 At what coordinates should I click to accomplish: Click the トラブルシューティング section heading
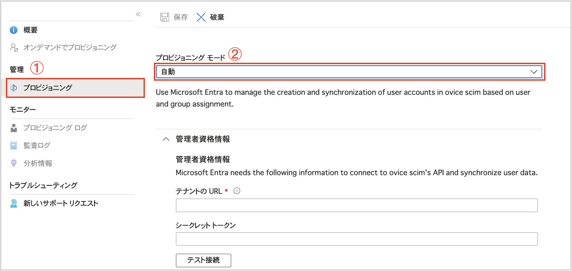pos(43,185)
